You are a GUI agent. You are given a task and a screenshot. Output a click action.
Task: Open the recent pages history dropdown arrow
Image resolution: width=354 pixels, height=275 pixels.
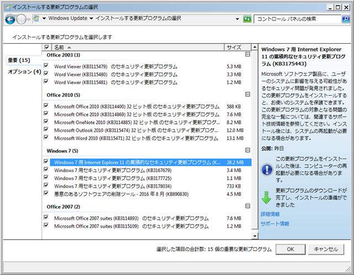[x=29, y=19]
